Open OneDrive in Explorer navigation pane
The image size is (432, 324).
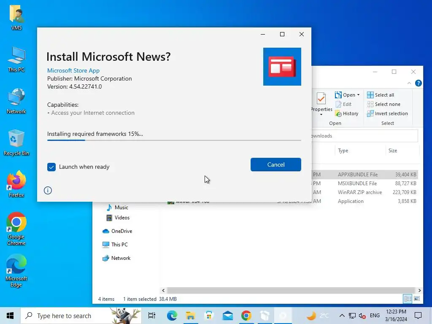coord(117,231)
